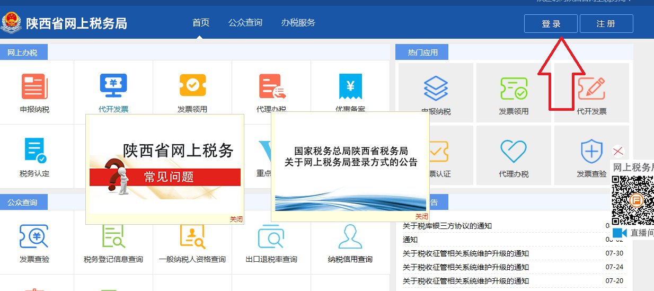Click the 网上税务局 QR code image
The image size is (654, 291).
point(633,200)
